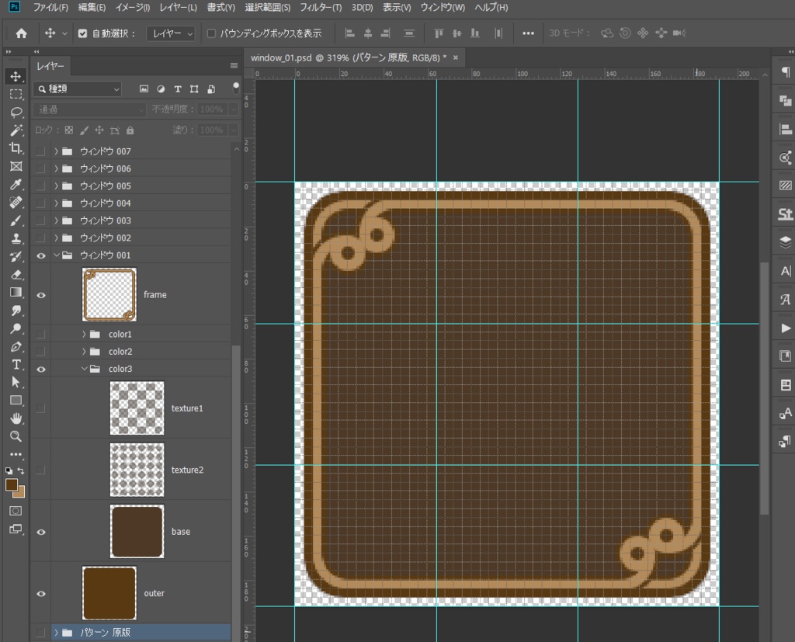
Task: Open the イメージ(I) menu
Action: coord(133,8)
